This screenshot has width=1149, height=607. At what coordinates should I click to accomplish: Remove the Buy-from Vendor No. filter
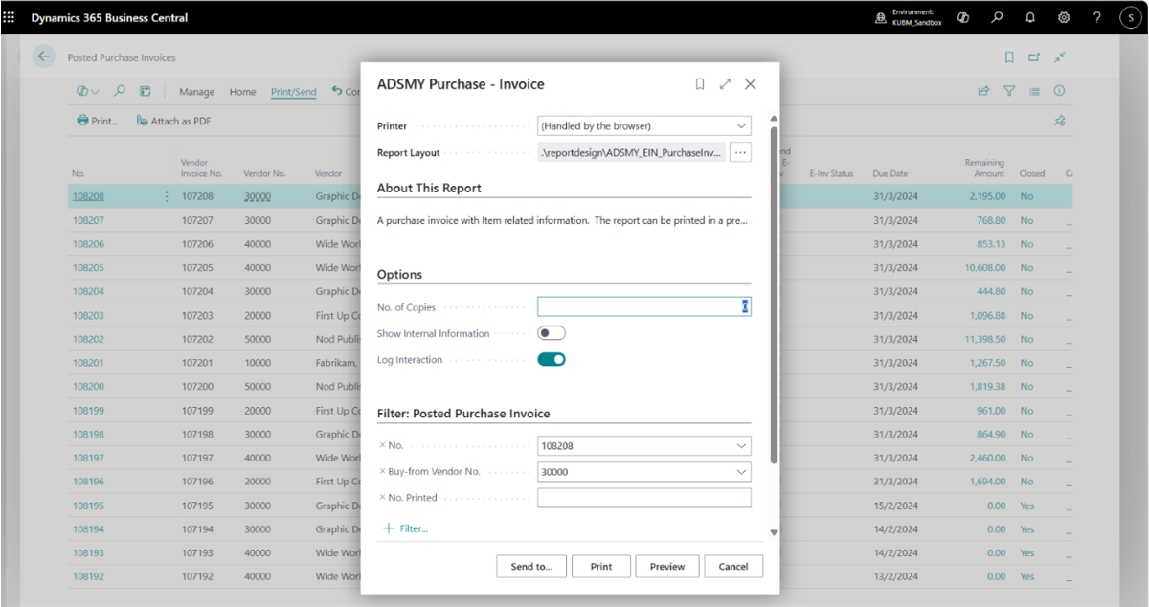pos(382,471)
